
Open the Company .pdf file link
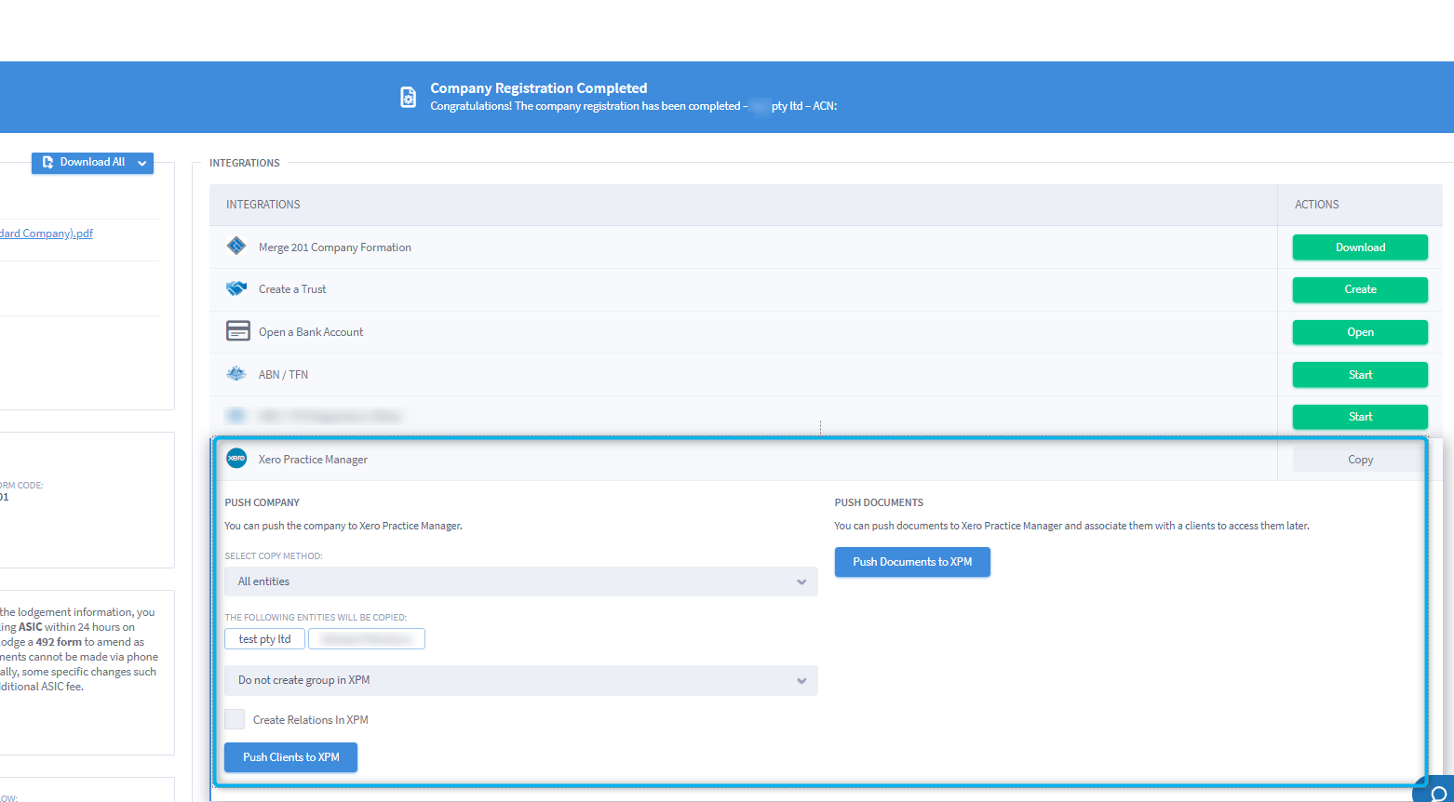tap(47, 234)
